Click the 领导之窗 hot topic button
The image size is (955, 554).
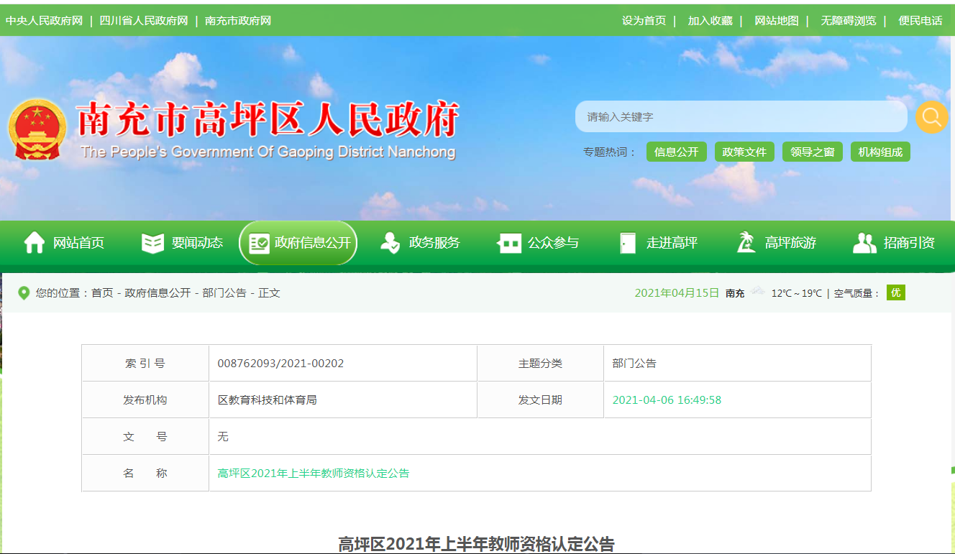click(813, 152)
